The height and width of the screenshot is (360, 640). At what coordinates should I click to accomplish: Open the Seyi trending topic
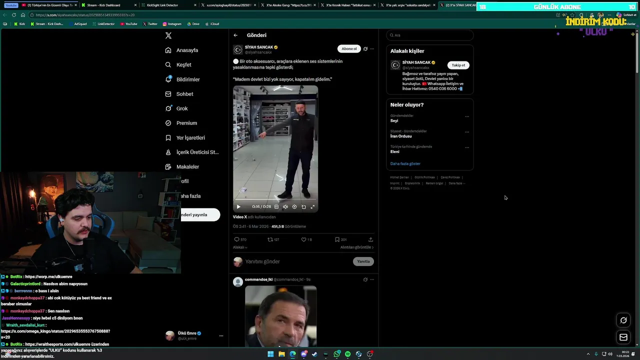coord(394,120)
